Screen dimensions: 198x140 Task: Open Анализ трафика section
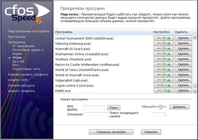point(21,91)
